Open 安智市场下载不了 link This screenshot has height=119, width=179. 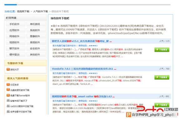(19, 101)
